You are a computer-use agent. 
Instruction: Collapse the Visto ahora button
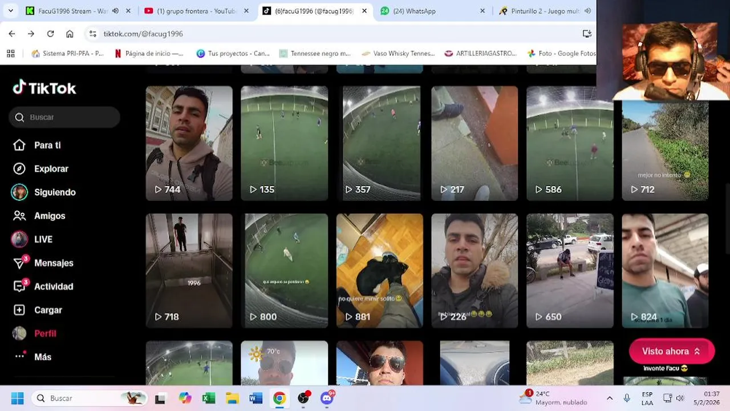pos(672,351)
